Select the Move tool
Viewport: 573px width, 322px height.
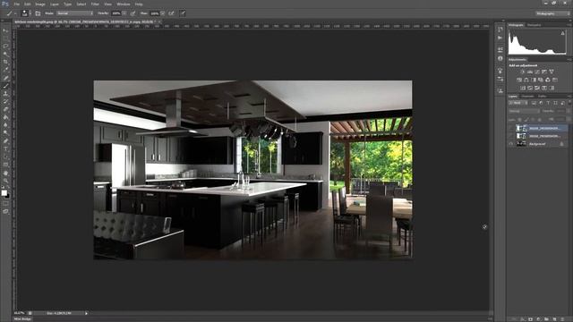[5, 30]
